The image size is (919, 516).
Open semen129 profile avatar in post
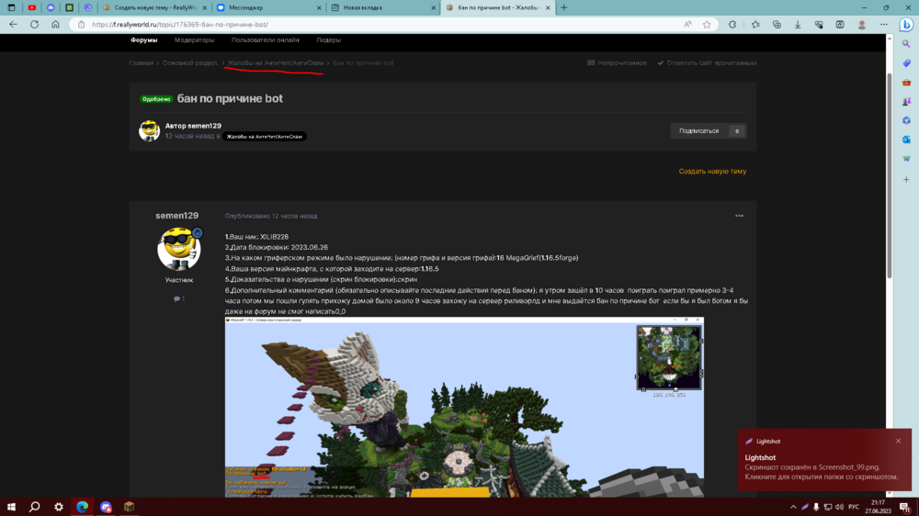pos(179,249)
